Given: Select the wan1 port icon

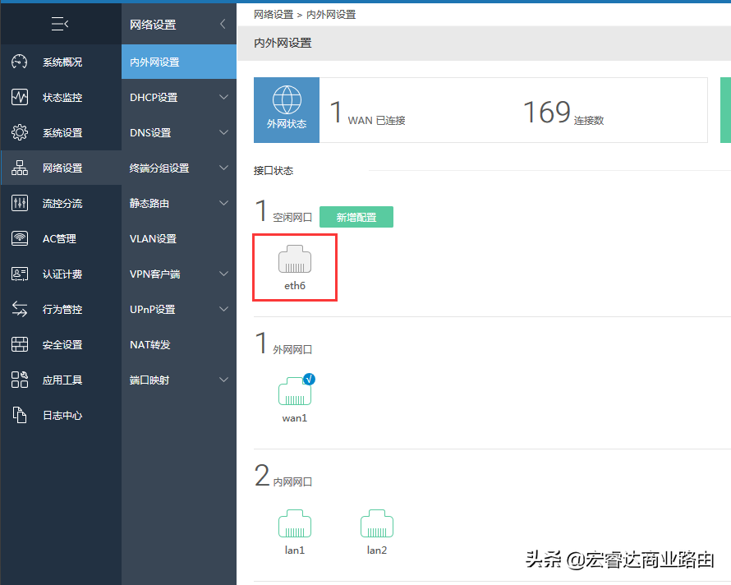Looking at the screenshot, I should point(295,391).
